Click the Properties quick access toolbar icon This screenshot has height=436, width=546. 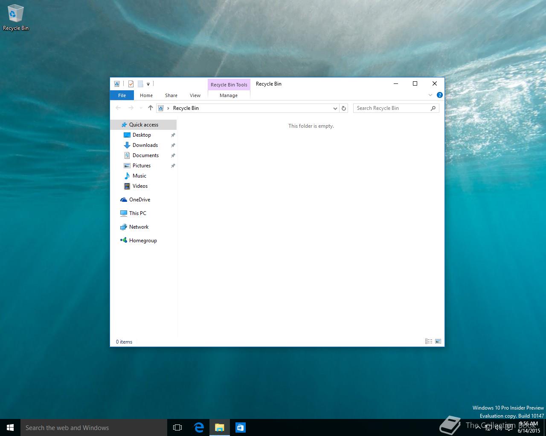[131, 84]
